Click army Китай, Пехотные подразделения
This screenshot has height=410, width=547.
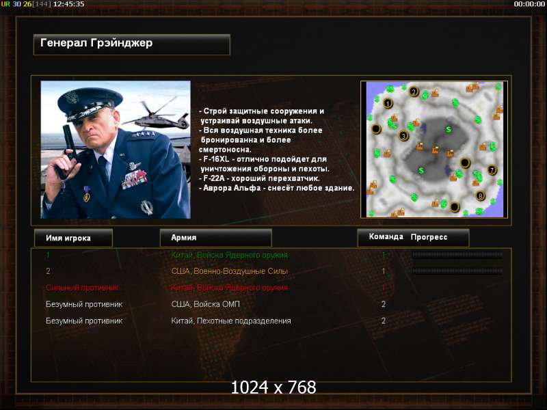(231, 320)
